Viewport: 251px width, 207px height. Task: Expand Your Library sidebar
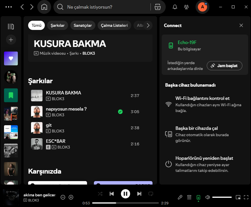coord(11,26)
